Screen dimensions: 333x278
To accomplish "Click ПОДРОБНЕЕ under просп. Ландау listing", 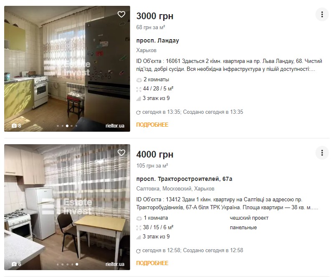I will (152, 125).
